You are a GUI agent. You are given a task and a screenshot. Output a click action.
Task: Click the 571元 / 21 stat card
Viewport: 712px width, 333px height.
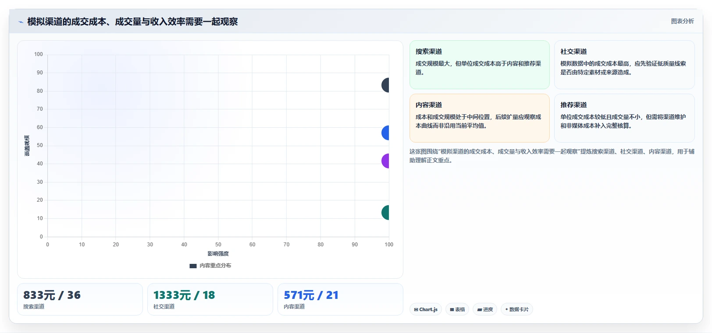point(340,299)
